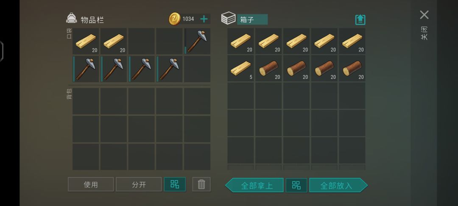Select the chest plank stack of 5
The width and height of the screenshot is (458, 206).
pyautogui.click(x=241, y=69)
